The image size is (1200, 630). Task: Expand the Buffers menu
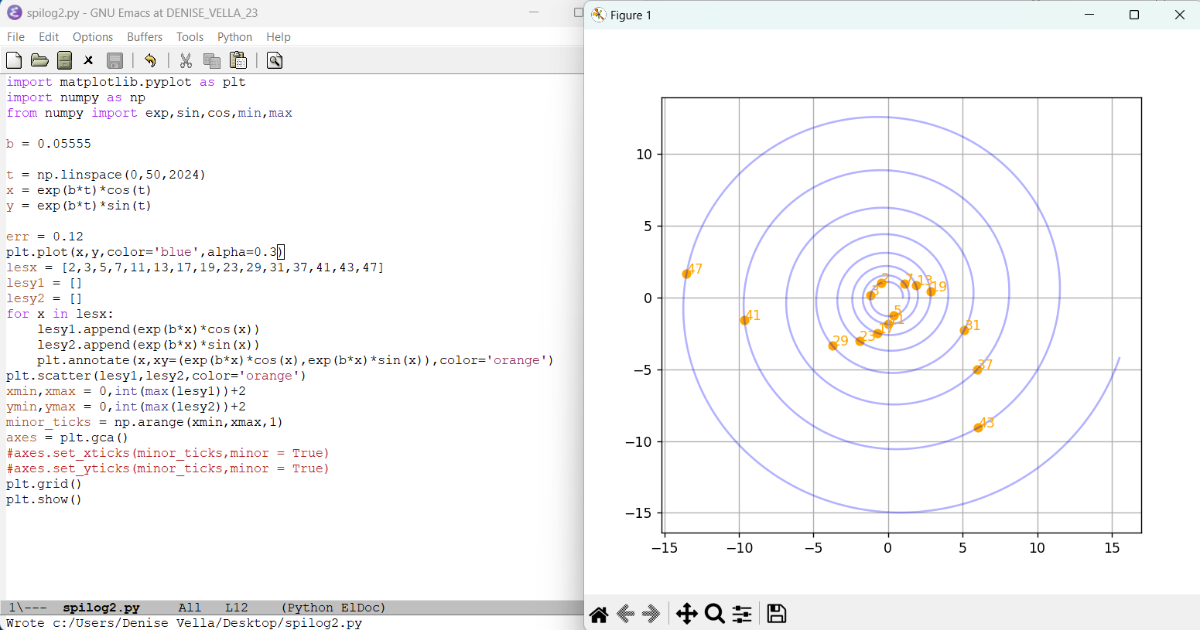[x=145, y=37]
